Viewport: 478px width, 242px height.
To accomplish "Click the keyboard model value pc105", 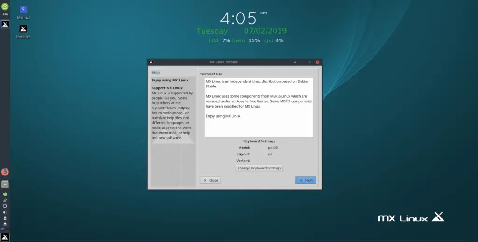I will pos(273,148).
